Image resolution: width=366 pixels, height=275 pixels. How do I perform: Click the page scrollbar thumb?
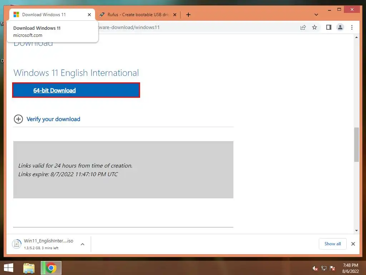coord(356,145)
